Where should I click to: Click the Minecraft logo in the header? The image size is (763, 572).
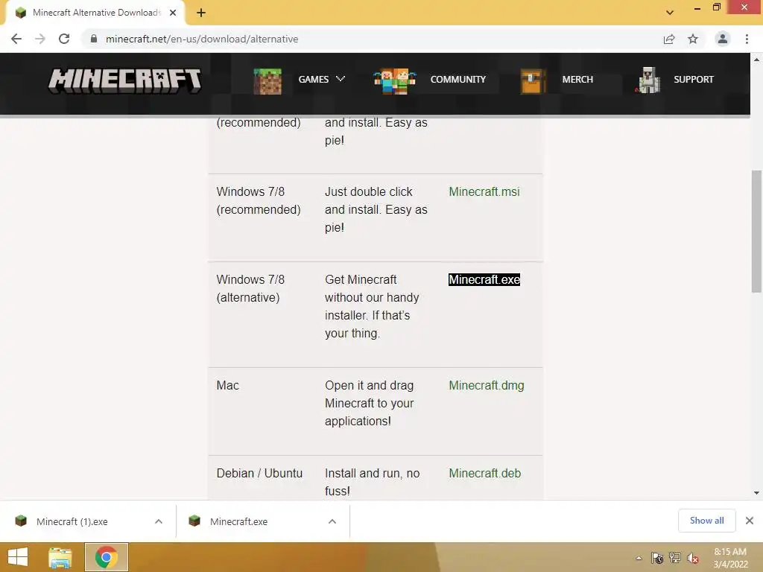[124, 80]
